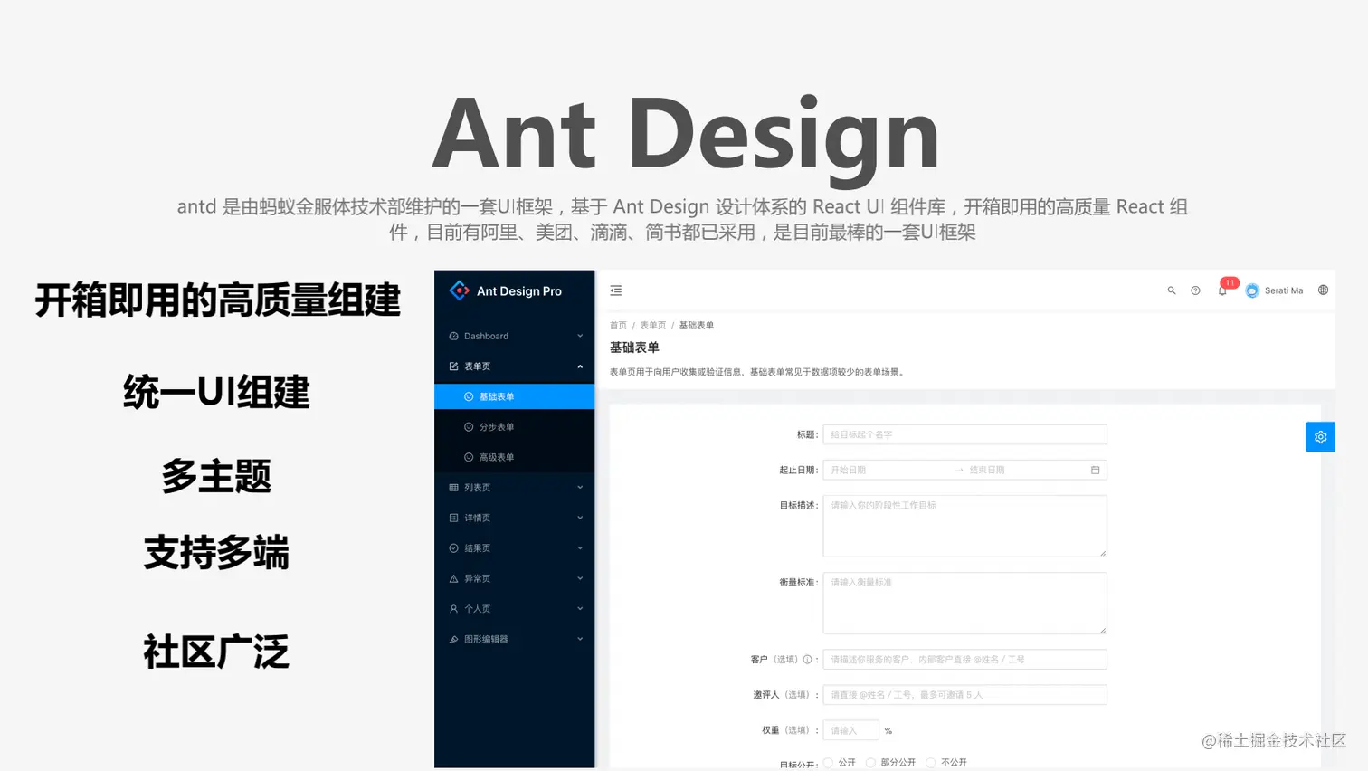Expand the 个人页 menu chevron

click(x=580, y=609)
